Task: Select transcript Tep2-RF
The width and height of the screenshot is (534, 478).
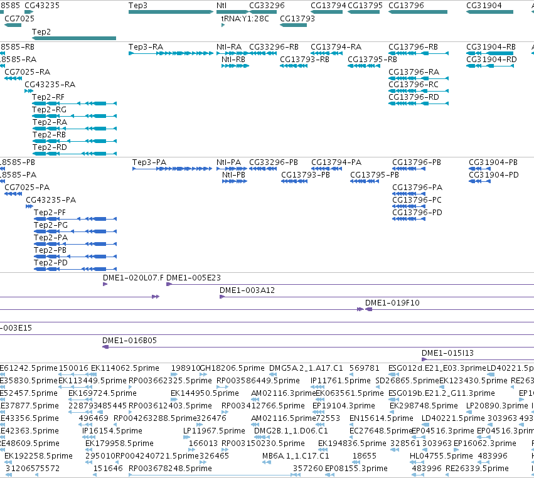Action: [x=74, y=104]
